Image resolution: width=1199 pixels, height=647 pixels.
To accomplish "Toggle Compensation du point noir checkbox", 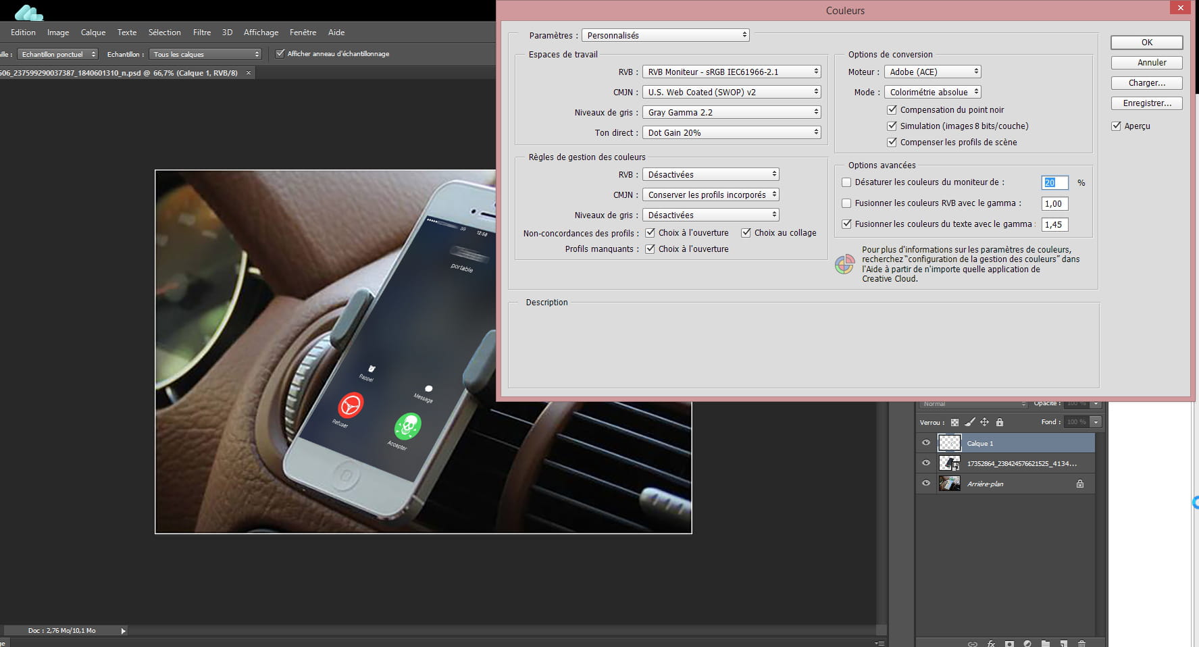I will coord(892,109).
